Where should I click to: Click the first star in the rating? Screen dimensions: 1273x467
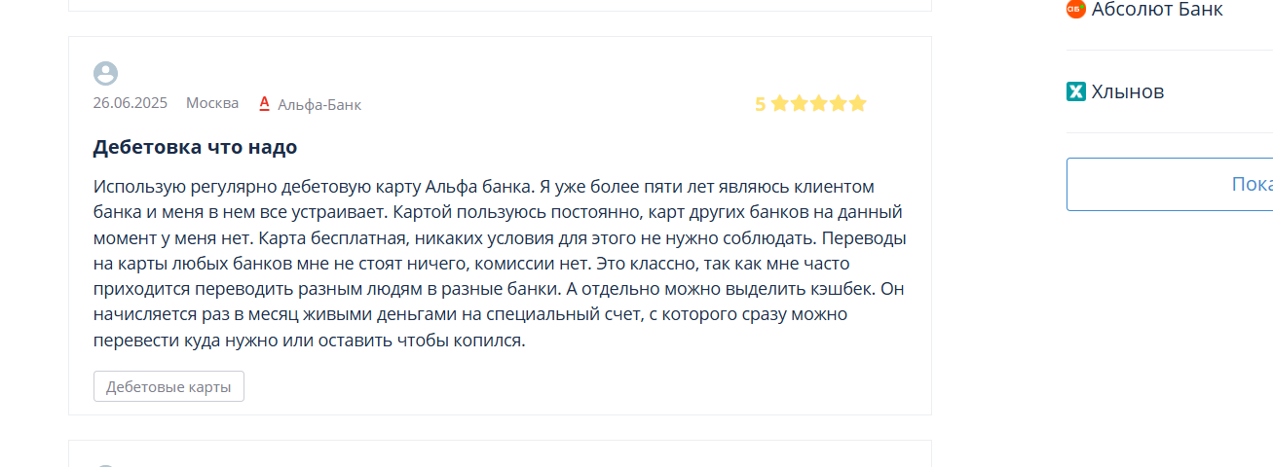click(x=779, y=103)
